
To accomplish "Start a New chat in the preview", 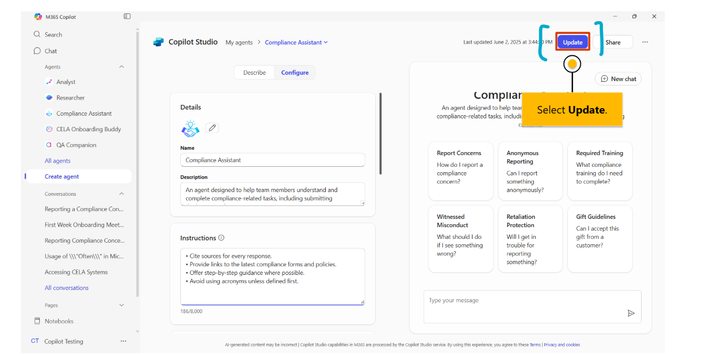I will (x=618, y=79).
